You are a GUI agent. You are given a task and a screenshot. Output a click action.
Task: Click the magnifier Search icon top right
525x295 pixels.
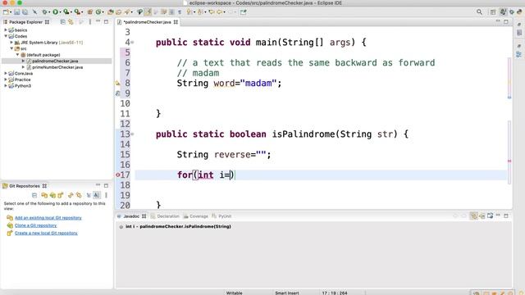point(479,12)
